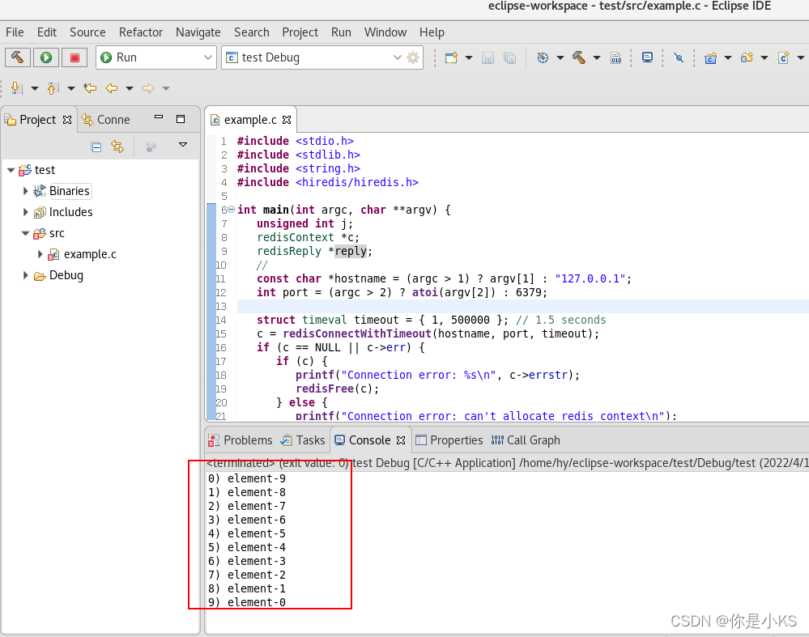
Task: Click the "127.0.0.1" string in code
Action: click(590, 278)
